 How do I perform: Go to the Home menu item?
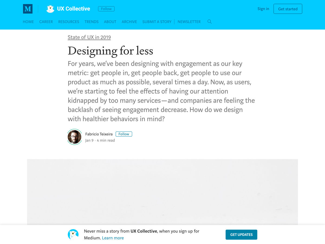tap(28, 22)
